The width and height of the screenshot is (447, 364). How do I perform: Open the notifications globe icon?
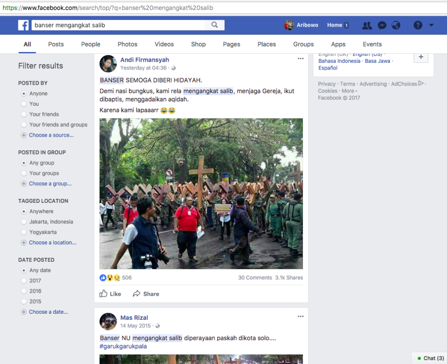(396, 25)
